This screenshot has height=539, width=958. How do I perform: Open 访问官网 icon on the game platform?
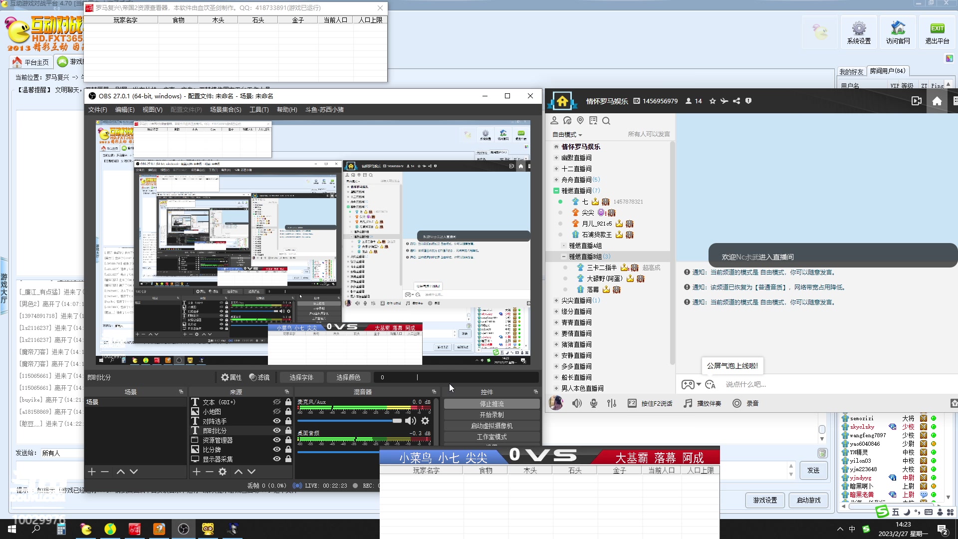(x=898, y=32)
